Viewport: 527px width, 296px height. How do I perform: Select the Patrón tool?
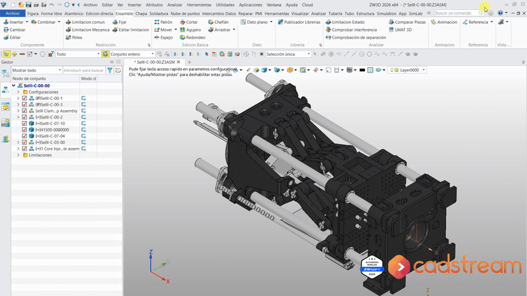(x=163, y=22)
